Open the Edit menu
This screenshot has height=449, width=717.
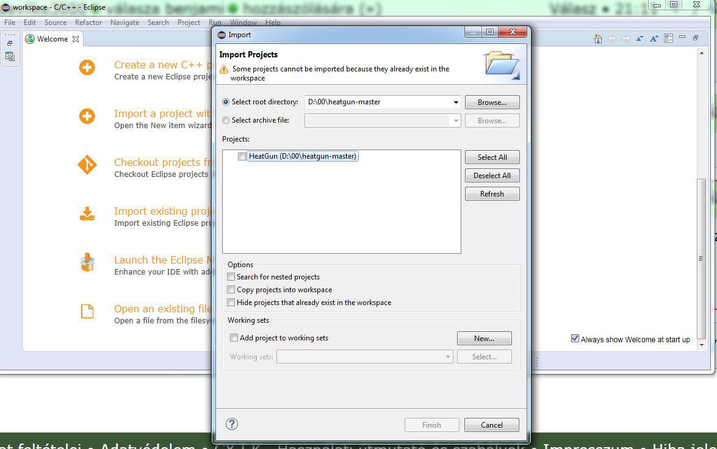(x=30, y=23)
